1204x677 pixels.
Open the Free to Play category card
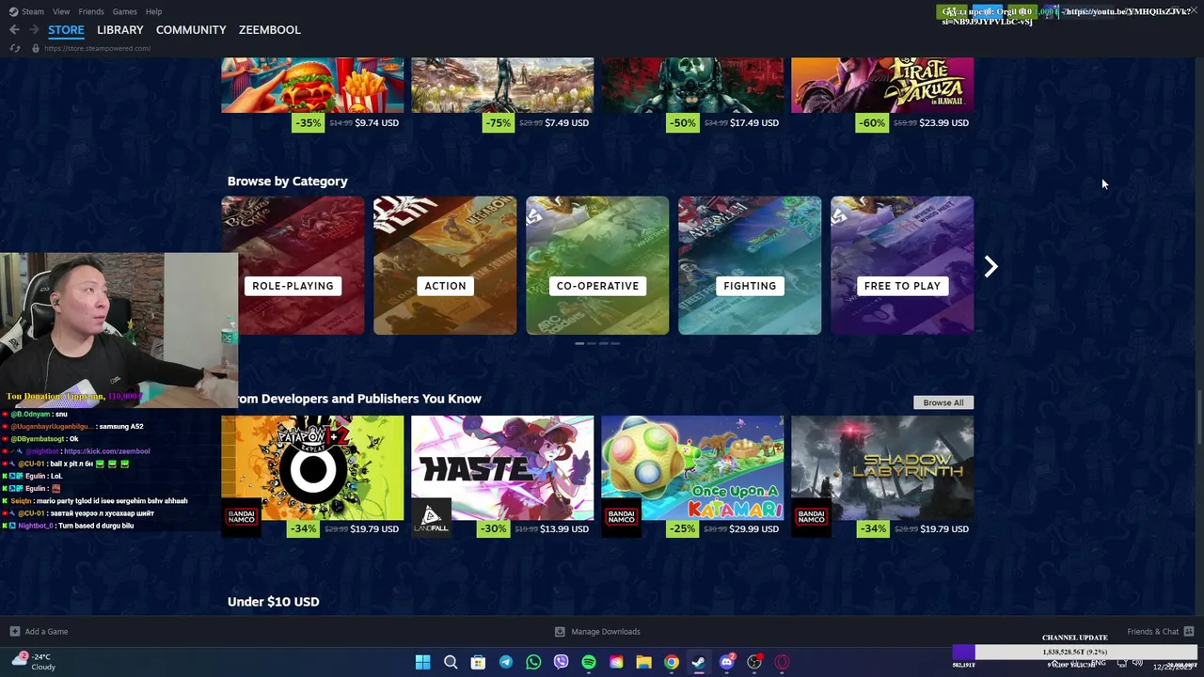[902, 265]
